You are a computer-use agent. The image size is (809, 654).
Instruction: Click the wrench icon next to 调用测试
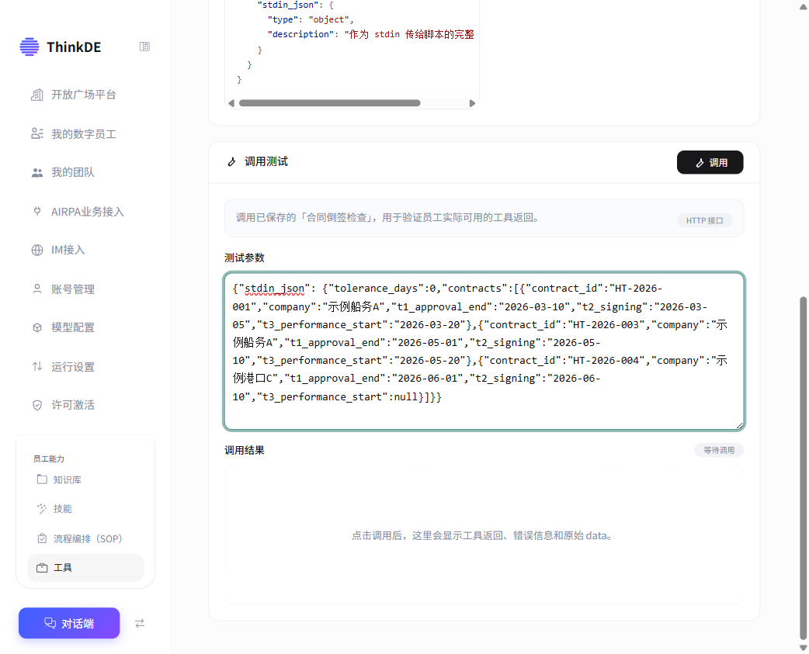pos(231,162)
